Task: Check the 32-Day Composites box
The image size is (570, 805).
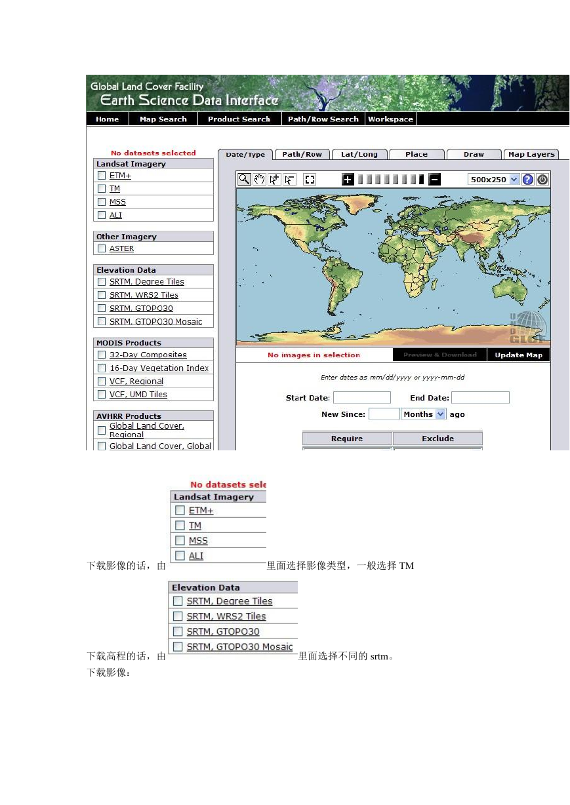Action: click(102, 355)
